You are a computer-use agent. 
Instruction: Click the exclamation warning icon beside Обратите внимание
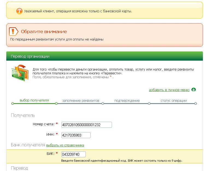13,31
